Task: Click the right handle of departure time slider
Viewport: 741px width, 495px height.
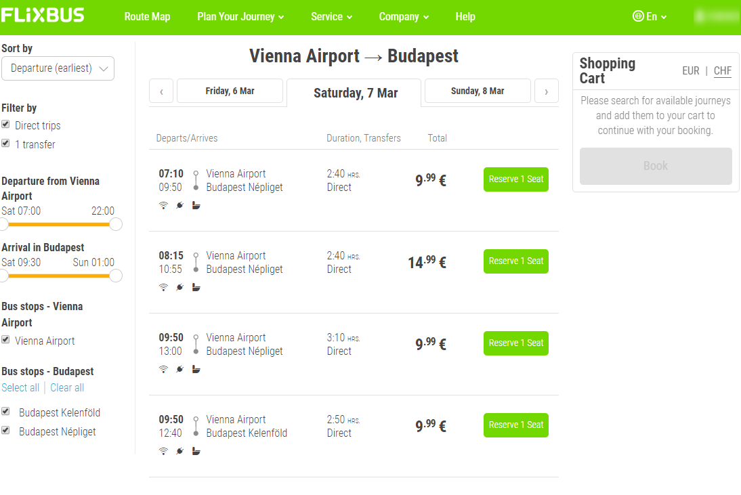Action: tap(116, 224)
